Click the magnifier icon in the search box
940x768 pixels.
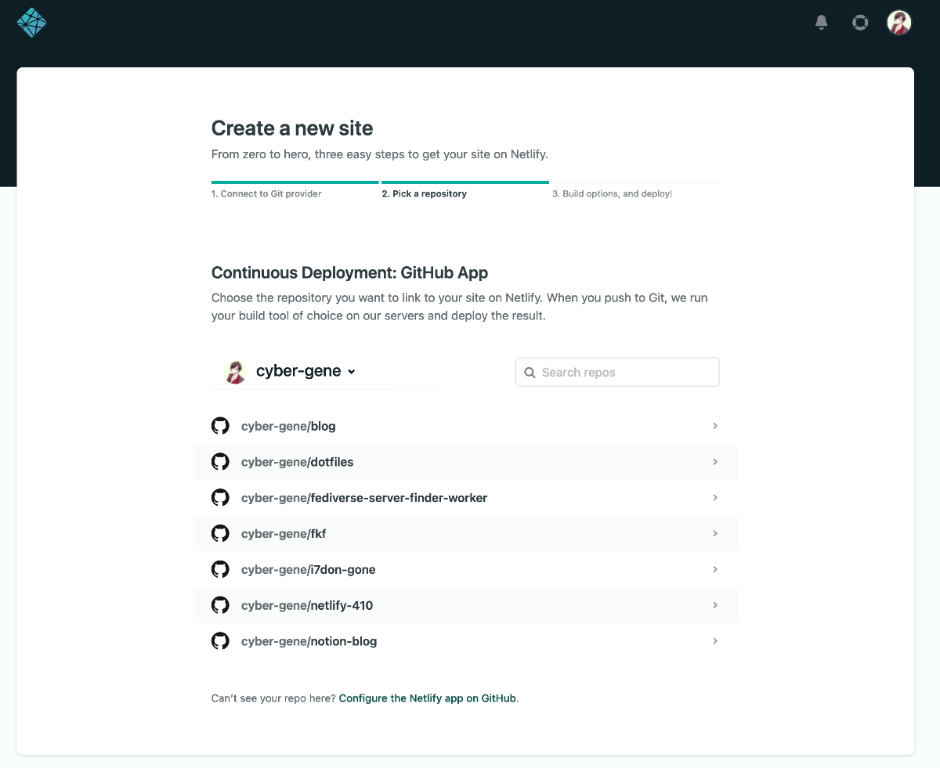click(x=530, y=372)
